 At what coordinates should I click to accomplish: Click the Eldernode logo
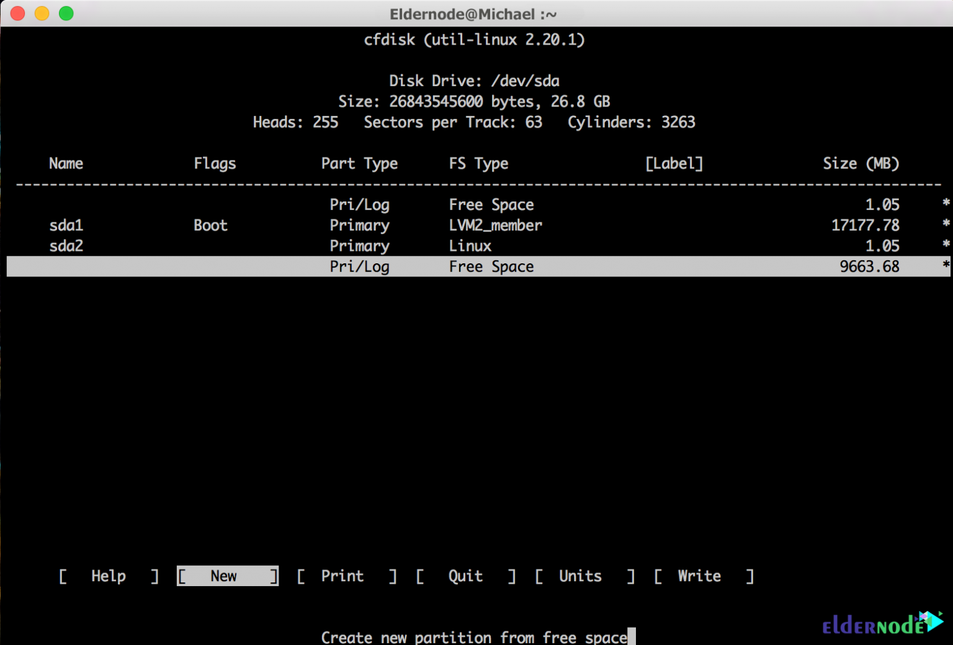click(877, 626)
